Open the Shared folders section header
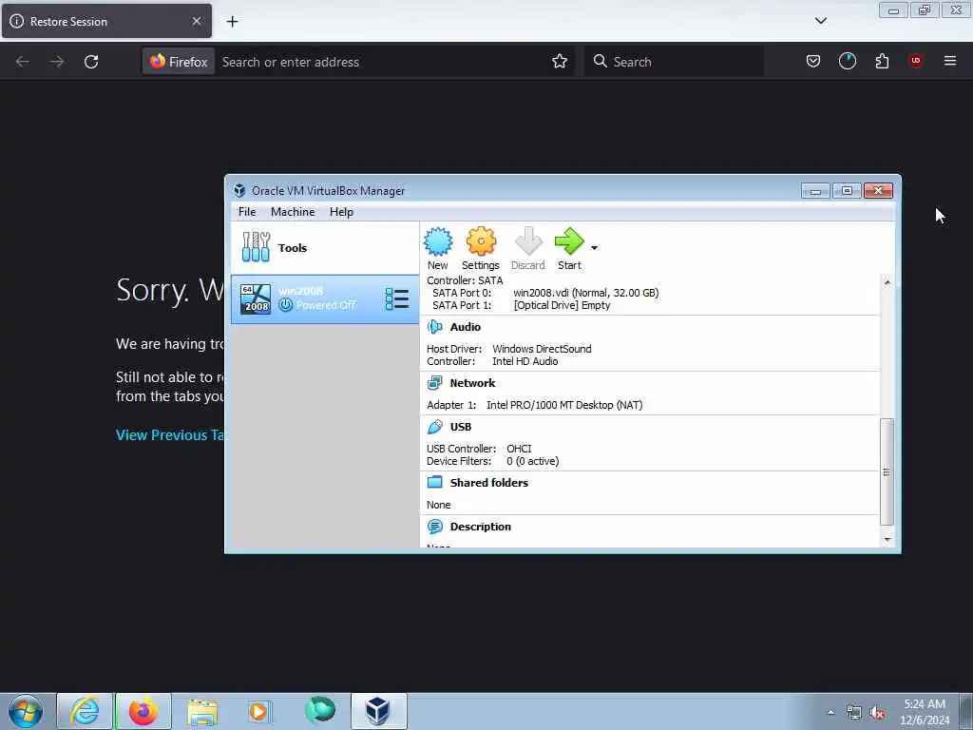 [489, 483]
